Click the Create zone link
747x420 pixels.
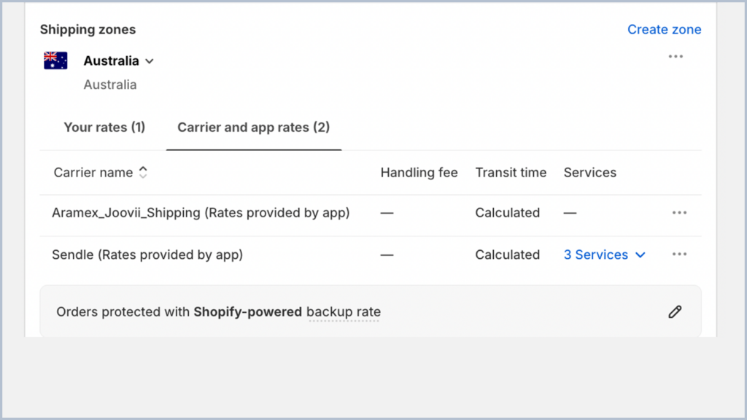tap(664, 29)
